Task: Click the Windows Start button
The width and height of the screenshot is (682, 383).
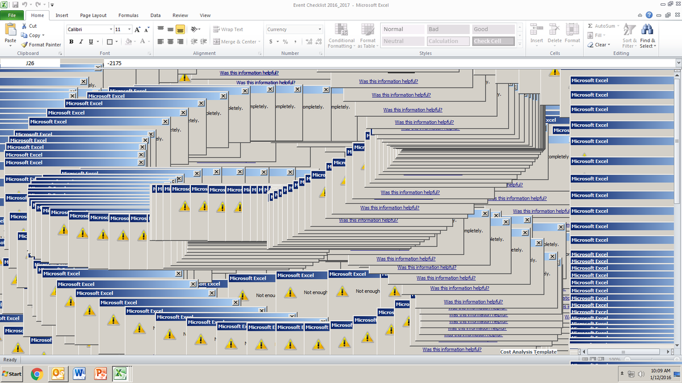Action: [x=13, y=374]
